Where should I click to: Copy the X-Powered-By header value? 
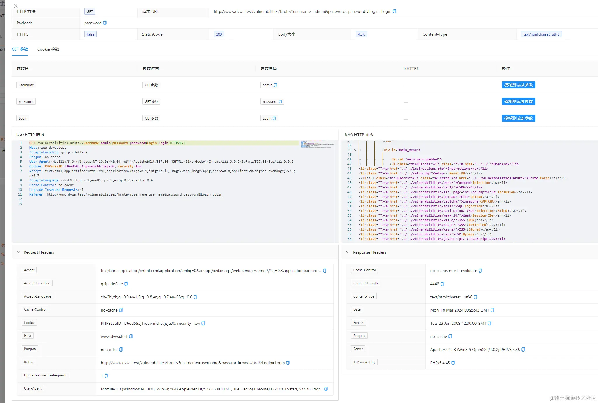coord(453,363)
